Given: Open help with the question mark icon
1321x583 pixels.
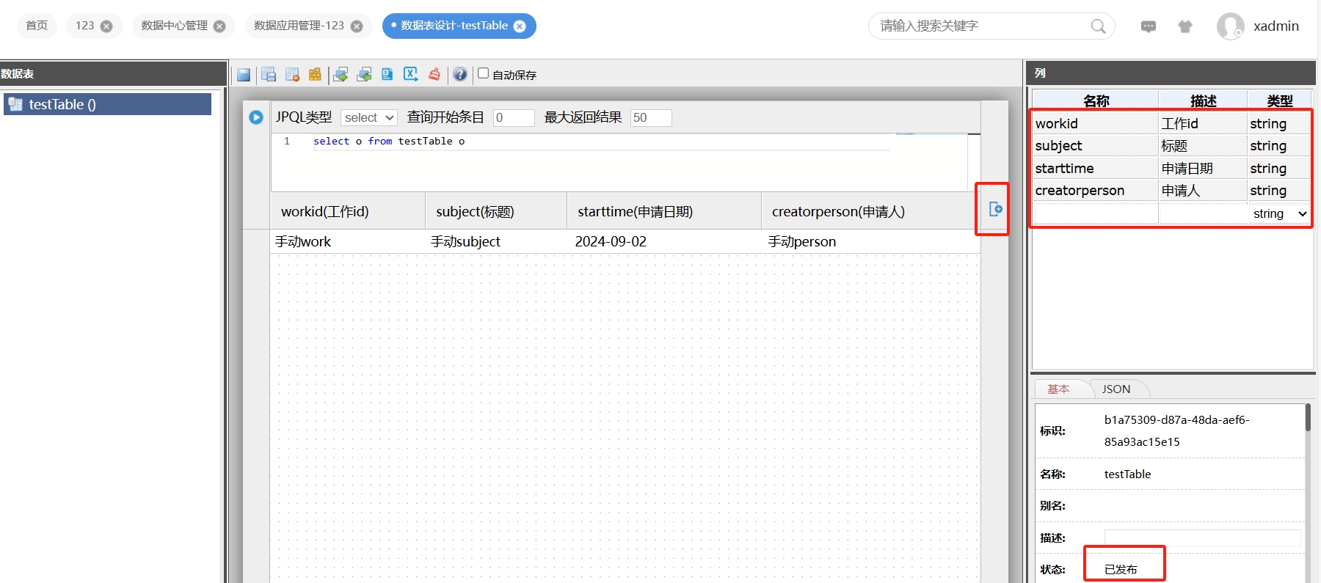Looking at the screenshot, I should [x=460, y=75].
